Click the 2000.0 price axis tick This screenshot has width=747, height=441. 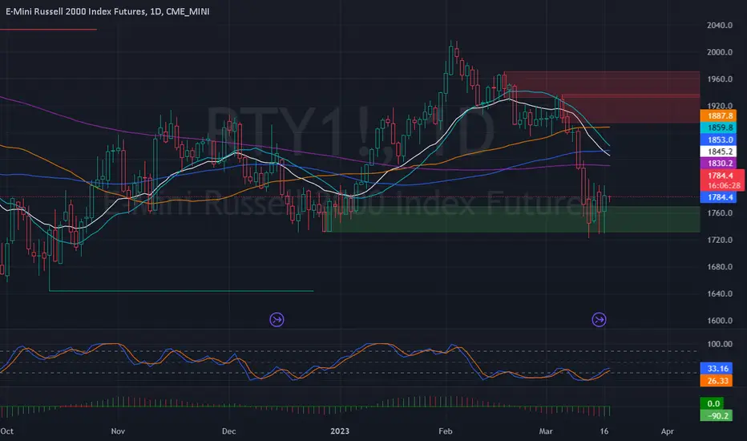pyautogui.click(x=720, y=52)
